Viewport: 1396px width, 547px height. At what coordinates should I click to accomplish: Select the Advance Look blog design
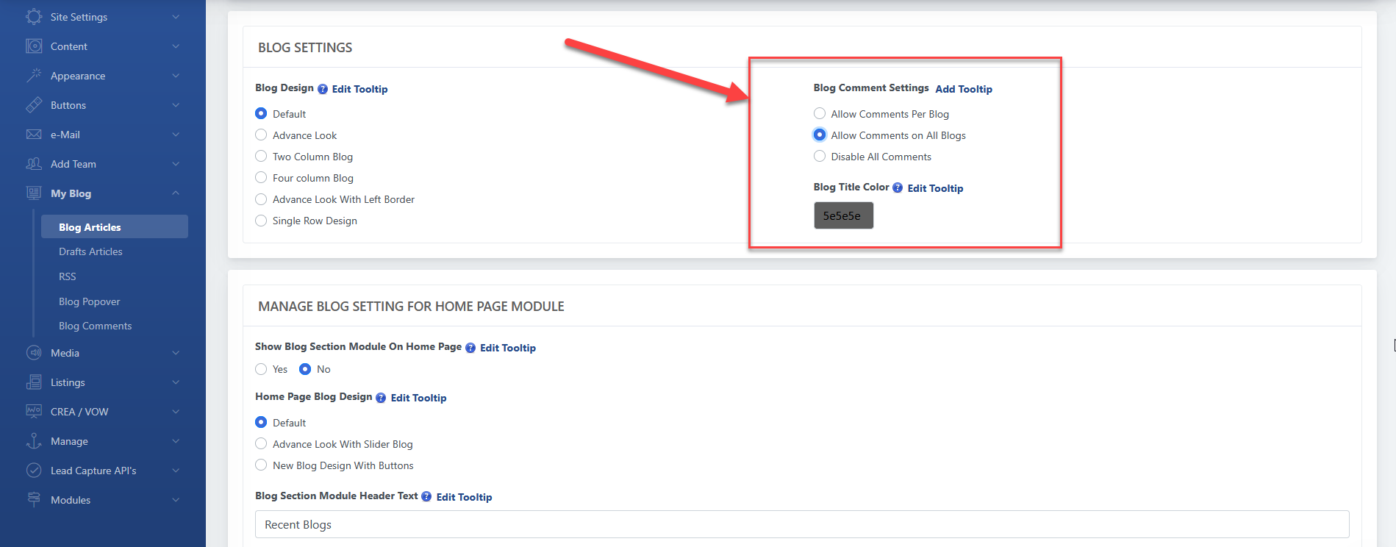point(261,135)
